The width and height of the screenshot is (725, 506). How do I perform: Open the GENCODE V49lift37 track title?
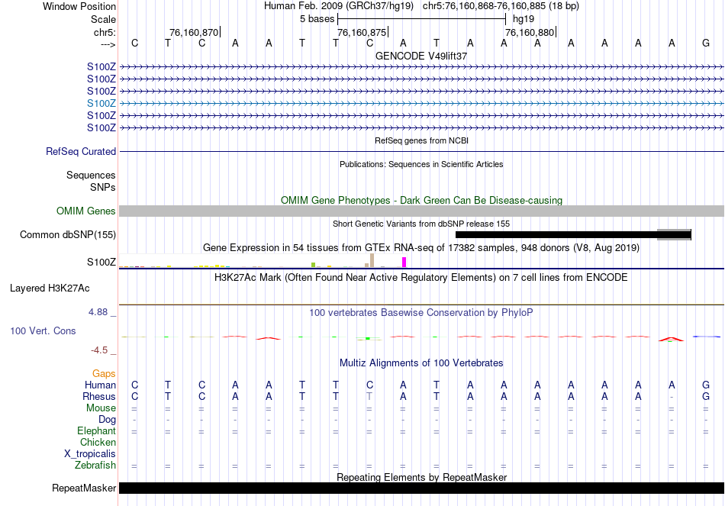coord(421,56)
